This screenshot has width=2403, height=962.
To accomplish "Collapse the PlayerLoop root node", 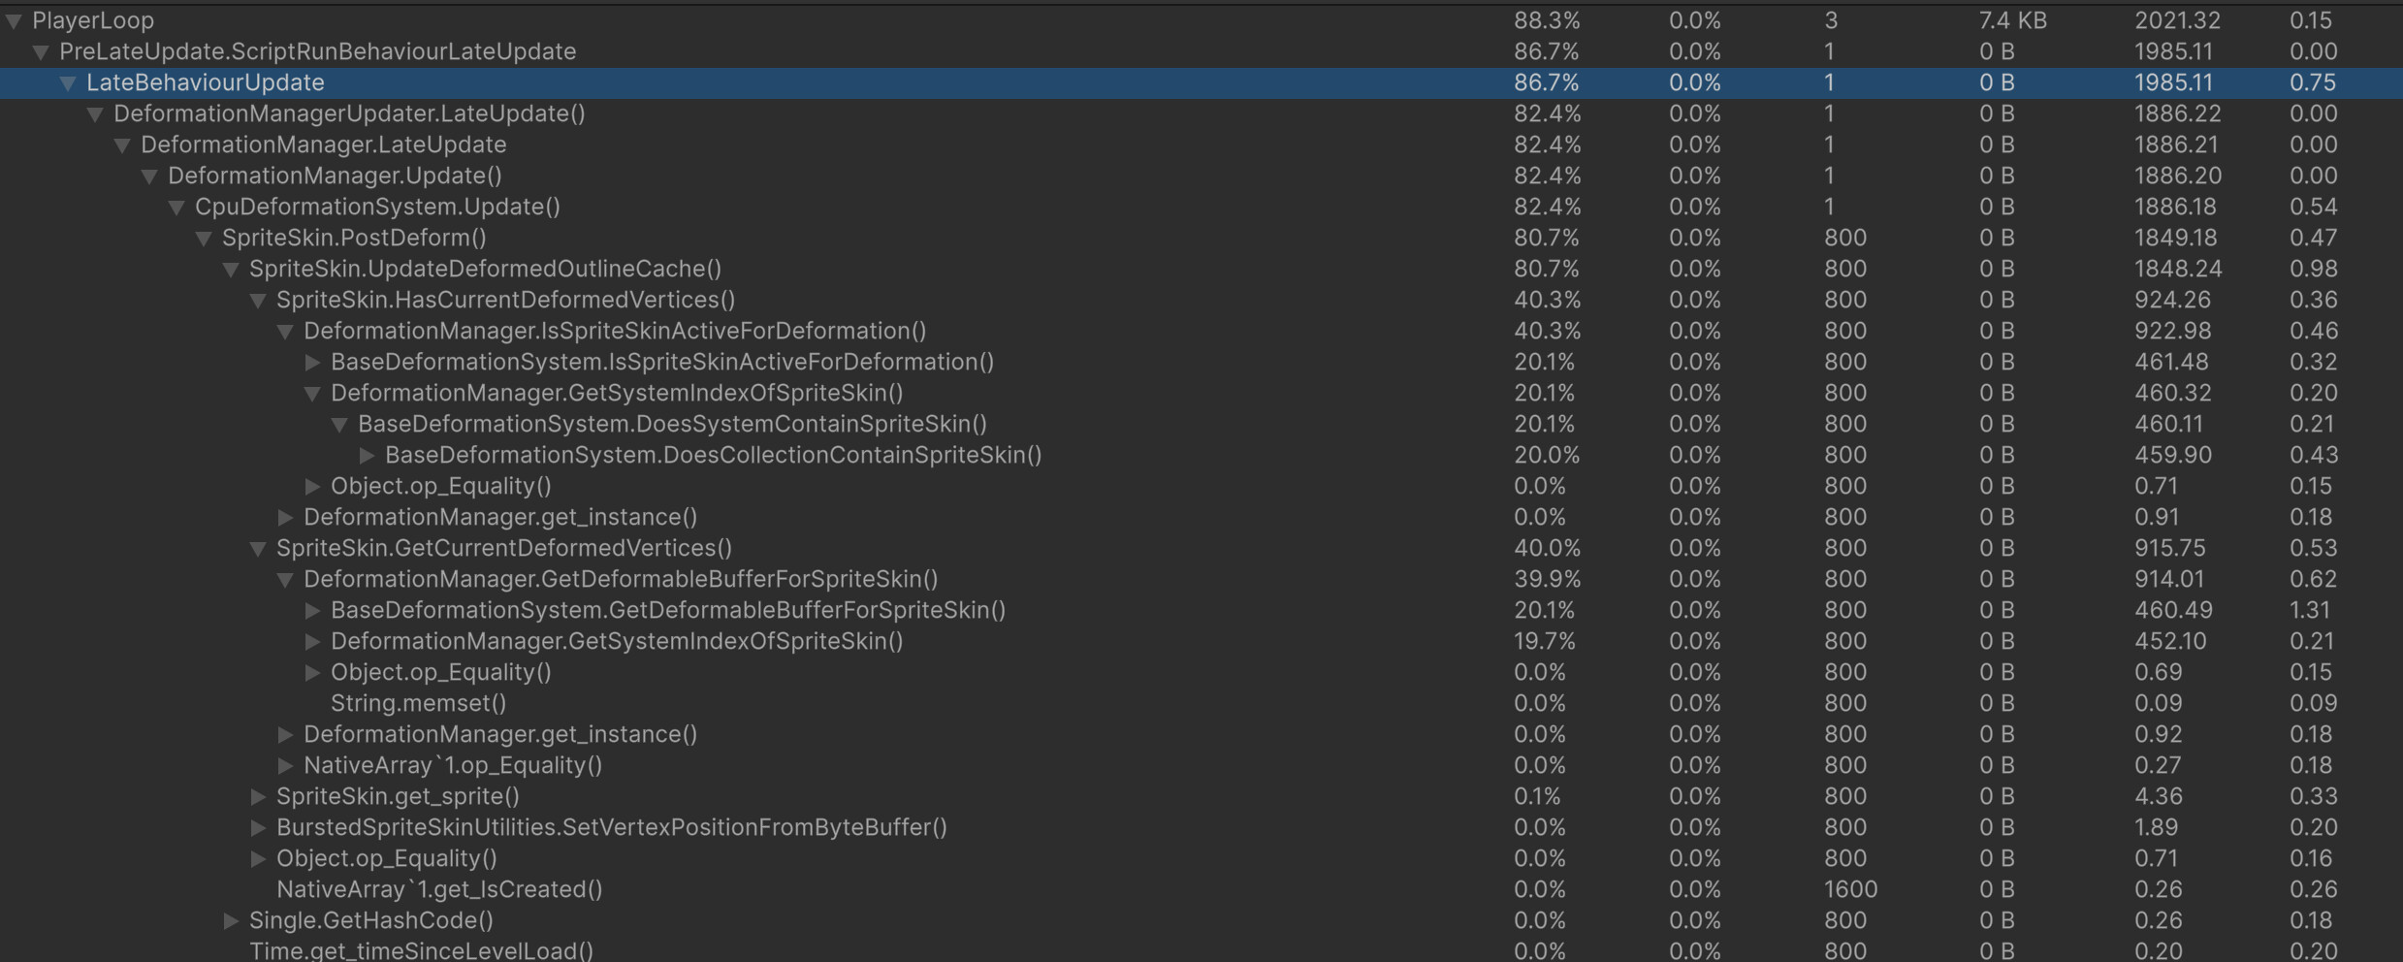I will (13, 19).
